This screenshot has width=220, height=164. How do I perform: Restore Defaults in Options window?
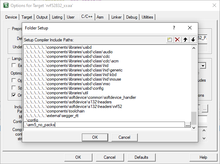(x=141, y=157)
